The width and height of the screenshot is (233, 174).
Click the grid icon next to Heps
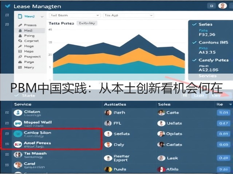[20, 51]
